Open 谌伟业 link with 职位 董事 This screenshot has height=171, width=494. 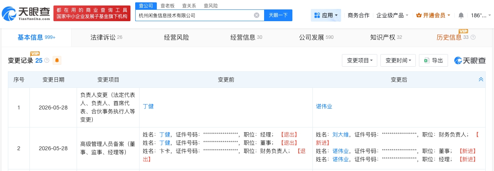click(341, 151)
